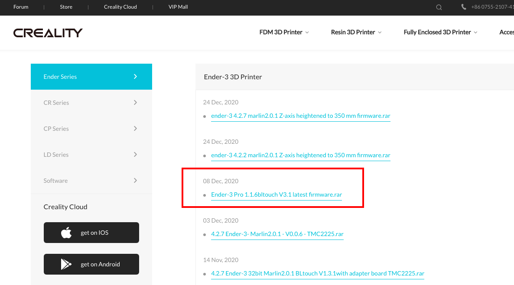Click chevron next to LD Series
Screen dimensions: 514x285
(135, 154)
